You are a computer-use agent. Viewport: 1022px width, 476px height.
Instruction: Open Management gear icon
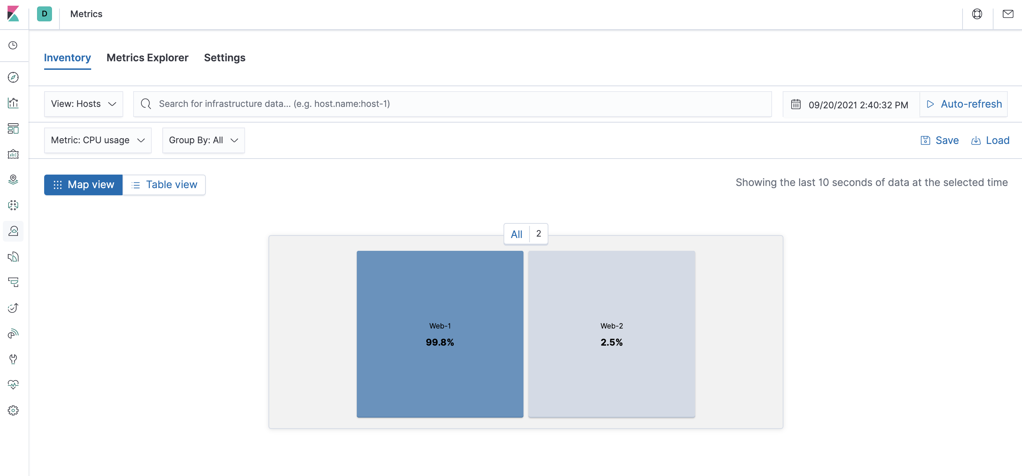pyautogui.click(x=13, y=410)
